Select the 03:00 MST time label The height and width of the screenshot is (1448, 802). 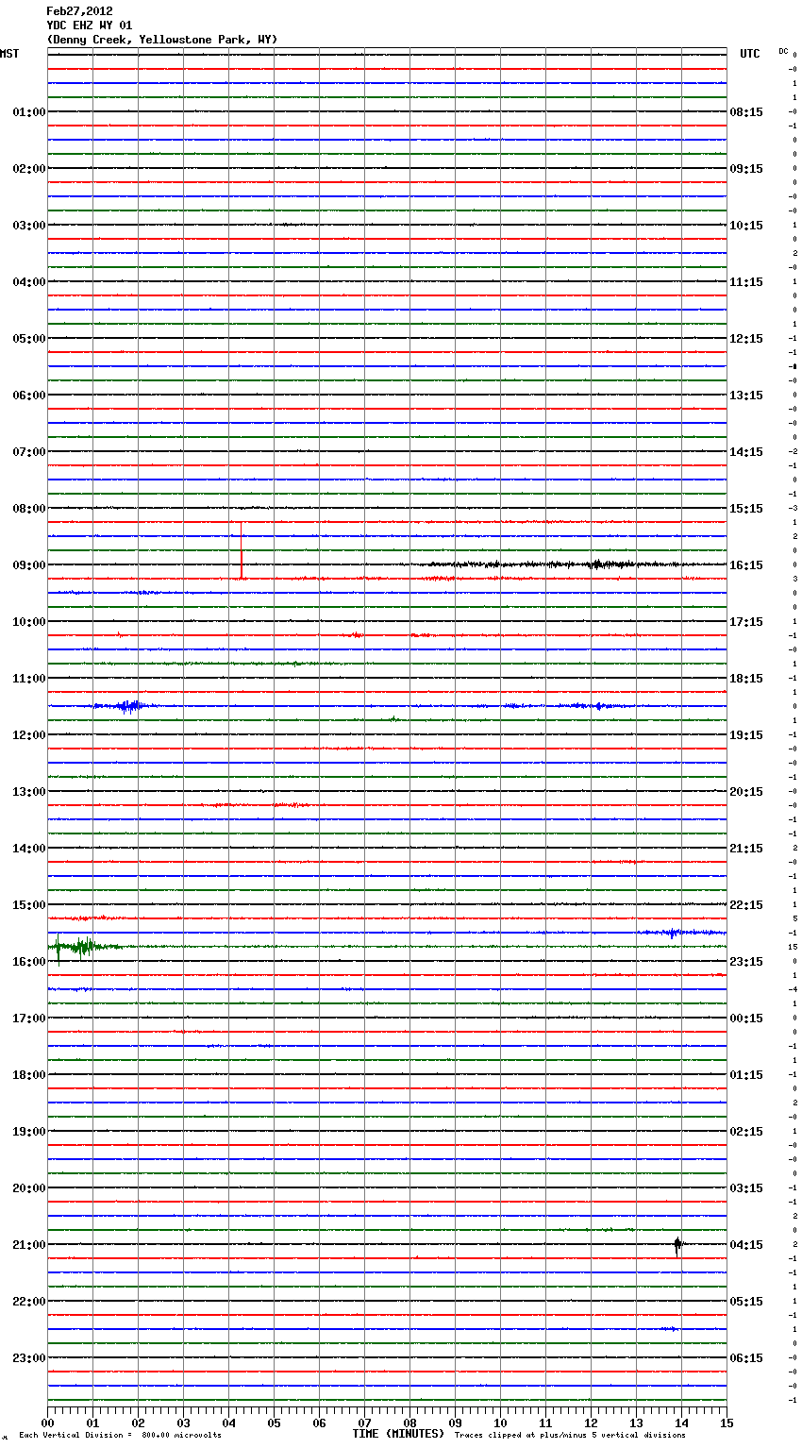[x=28, y=226]
